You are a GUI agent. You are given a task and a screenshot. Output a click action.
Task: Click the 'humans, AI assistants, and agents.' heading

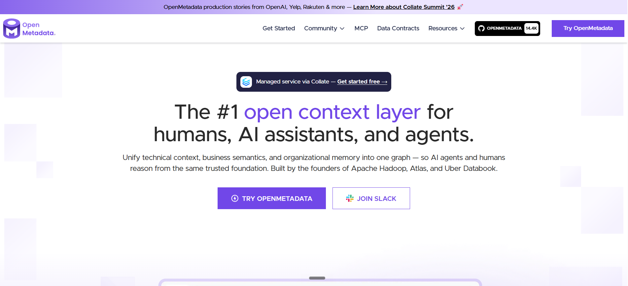tap(314, 135)
